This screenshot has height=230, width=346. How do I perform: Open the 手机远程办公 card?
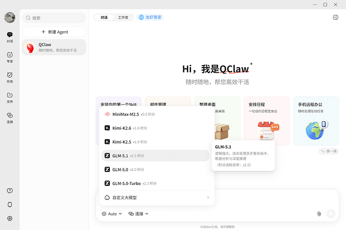click(316, 121)
